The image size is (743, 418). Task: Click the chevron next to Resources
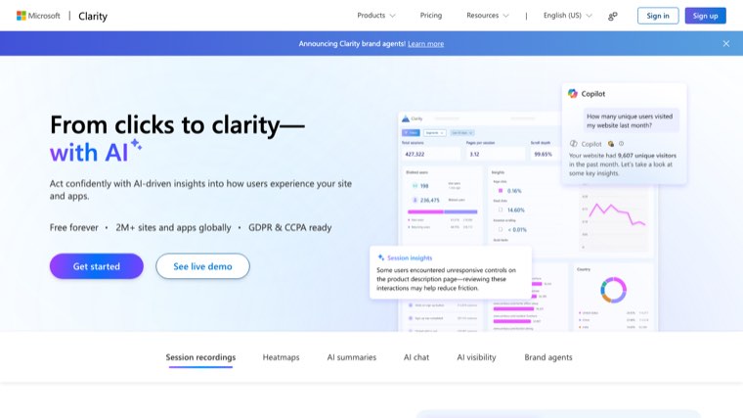[x=505, y=16]
